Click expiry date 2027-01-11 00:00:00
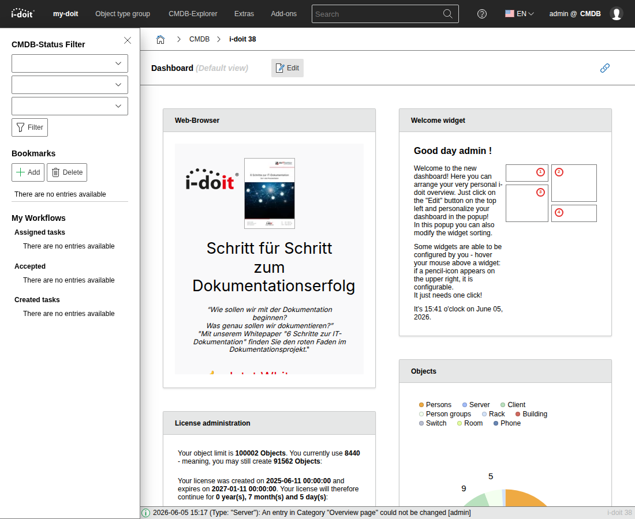This screenshot has width=635, height=519. (x=244, y=488)
